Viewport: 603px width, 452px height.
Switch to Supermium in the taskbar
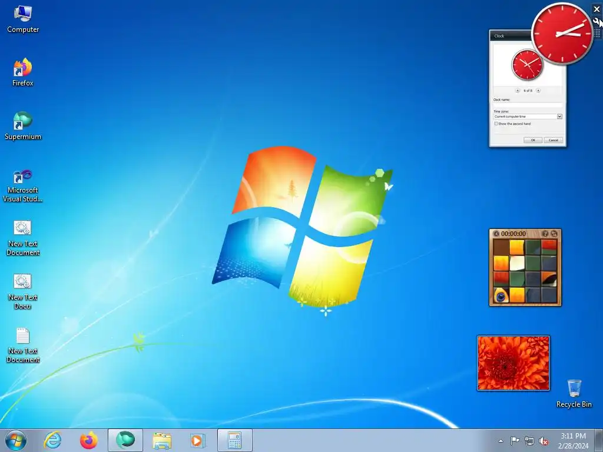click(x=125, y=440)
